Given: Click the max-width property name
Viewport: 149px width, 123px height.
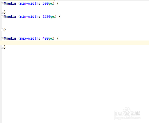Looking at the screenshot, I should click(29, 38).
